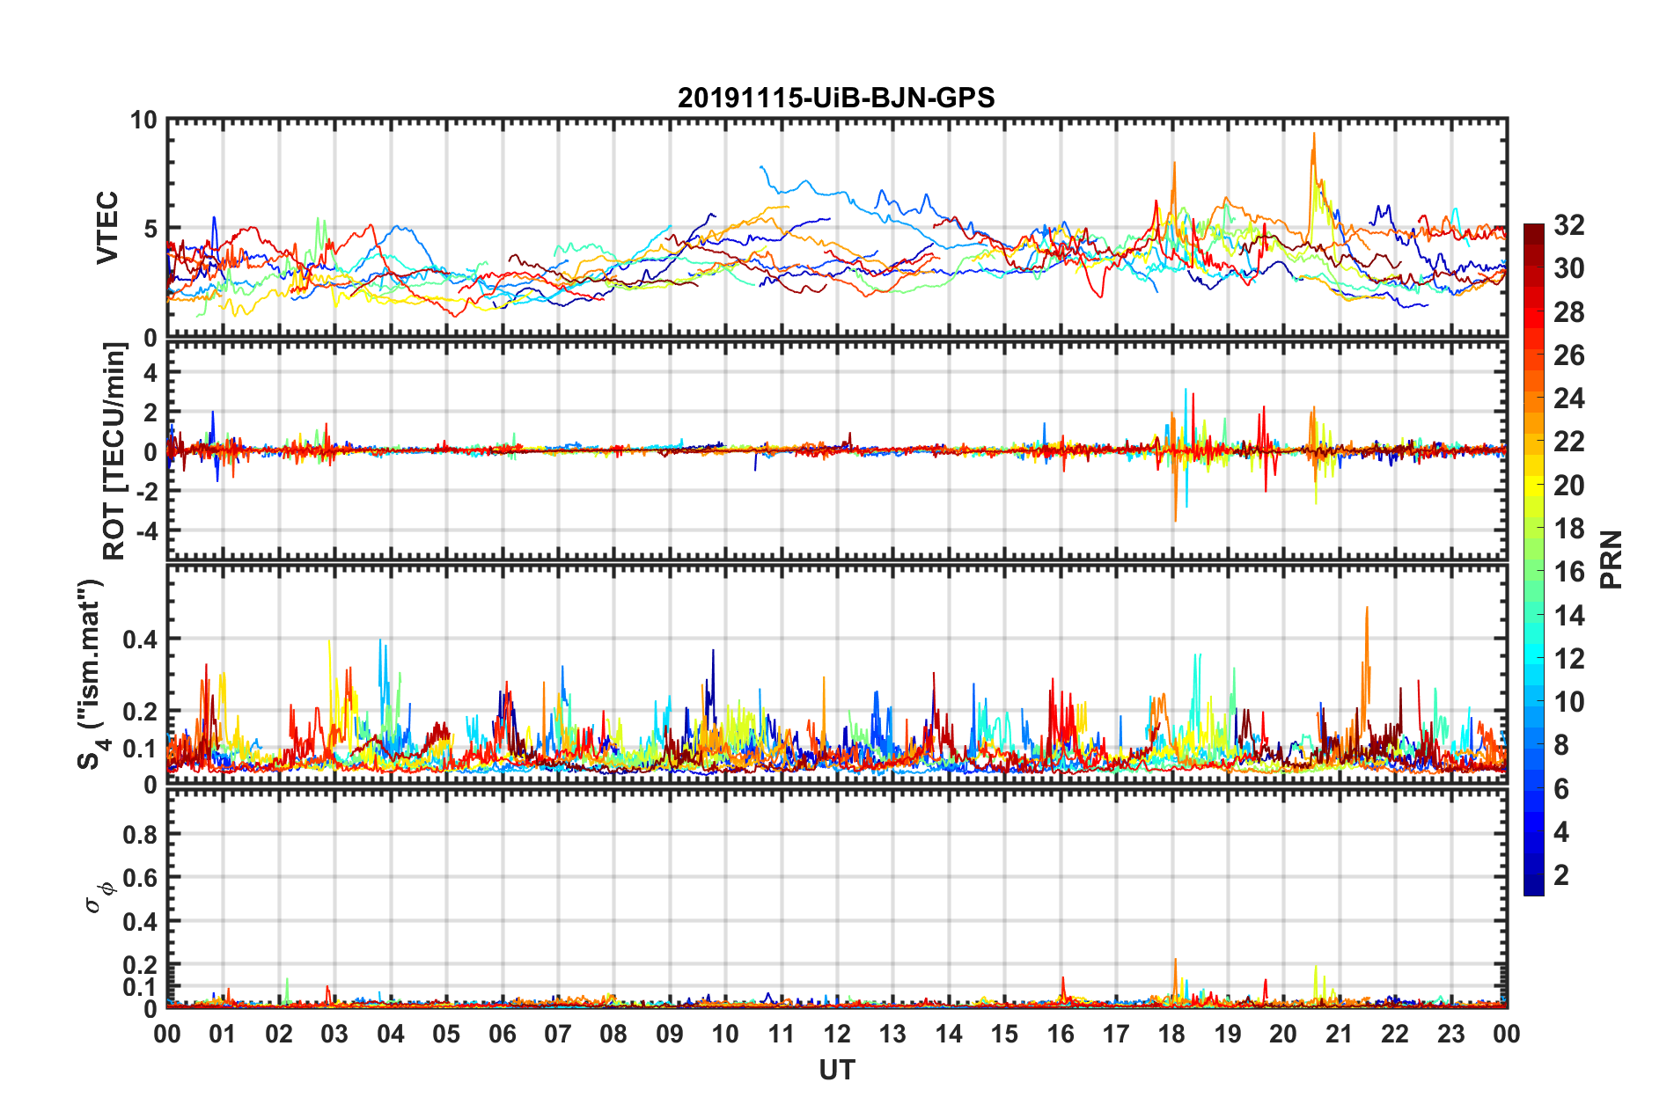Viewport: 1674px width, 1119px height.
Task: Click the PRN colorbar strip
Action: pos(1534,559)
